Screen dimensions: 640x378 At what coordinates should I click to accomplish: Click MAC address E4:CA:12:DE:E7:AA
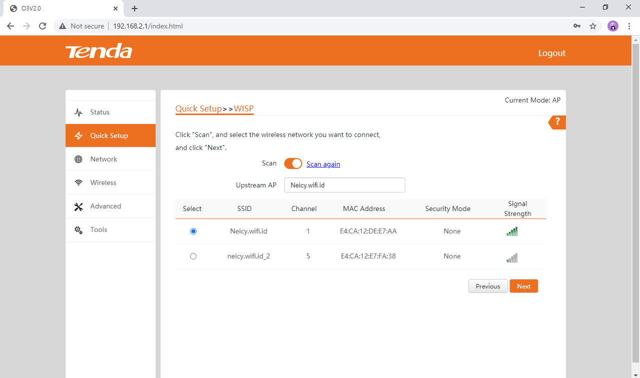tap(368, 231)
